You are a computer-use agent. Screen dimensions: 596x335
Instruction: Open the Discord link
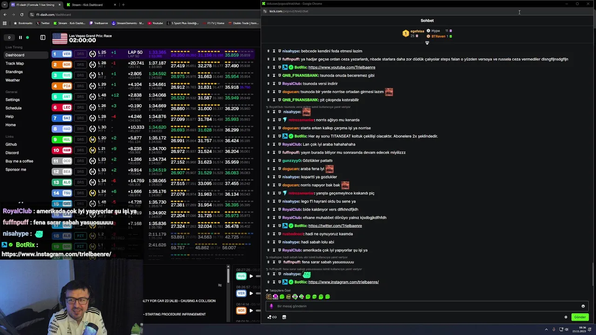[x=12, y=153]
